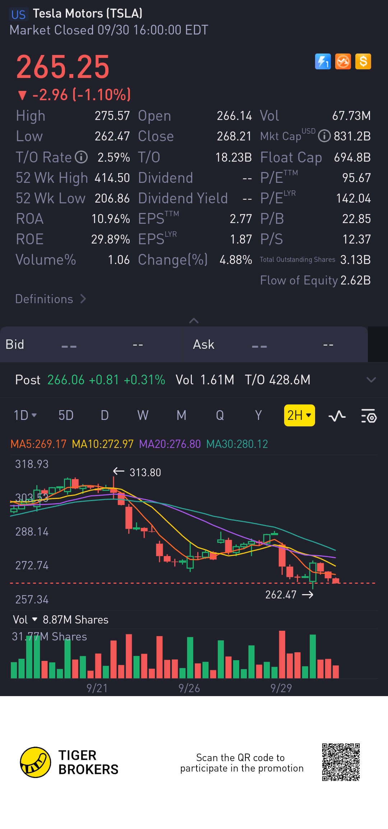Open the chart indicator waveform icon
The image size is (388, 829).
(x=337, y=416)
